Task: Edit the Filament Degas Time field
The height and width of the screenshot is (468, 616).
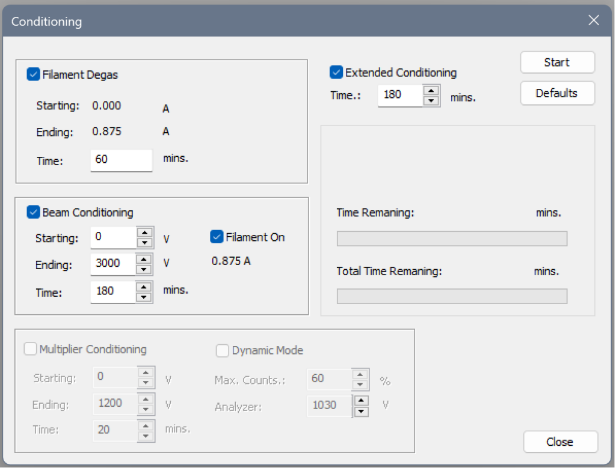Action: [120, 160]
